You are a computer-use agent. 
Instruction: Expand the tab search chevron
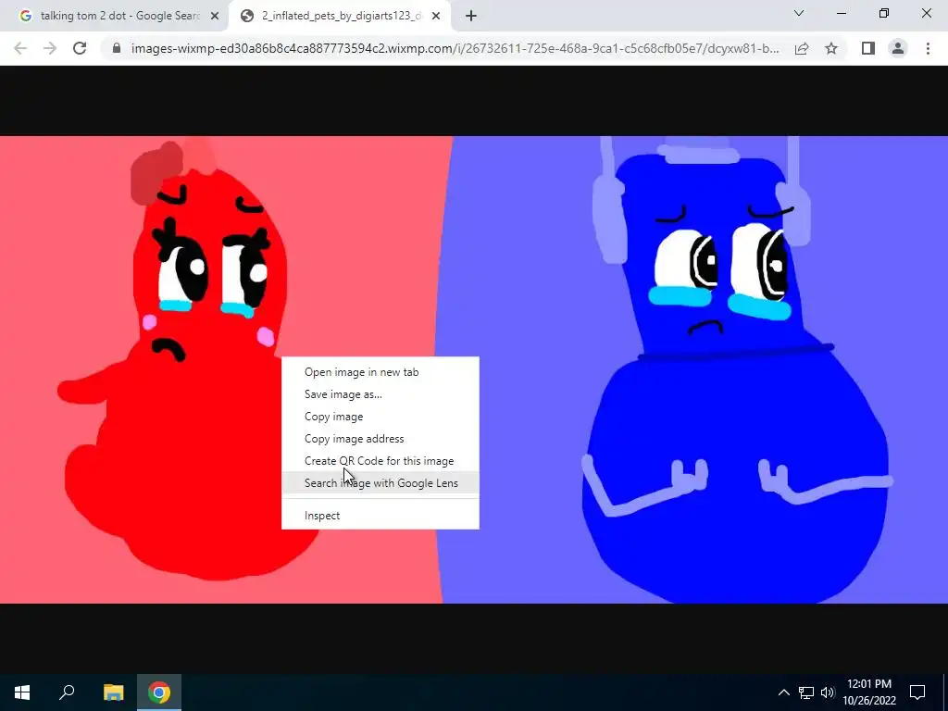[x=799, y=13]
